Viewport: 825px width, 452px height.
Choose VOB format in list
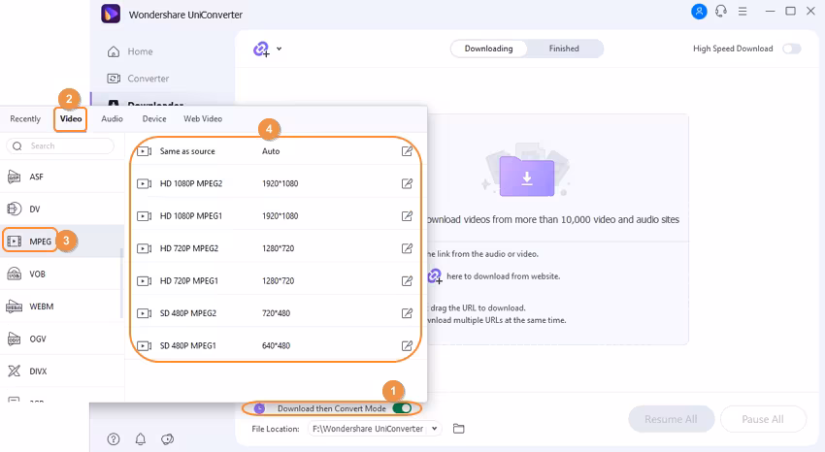62,274
